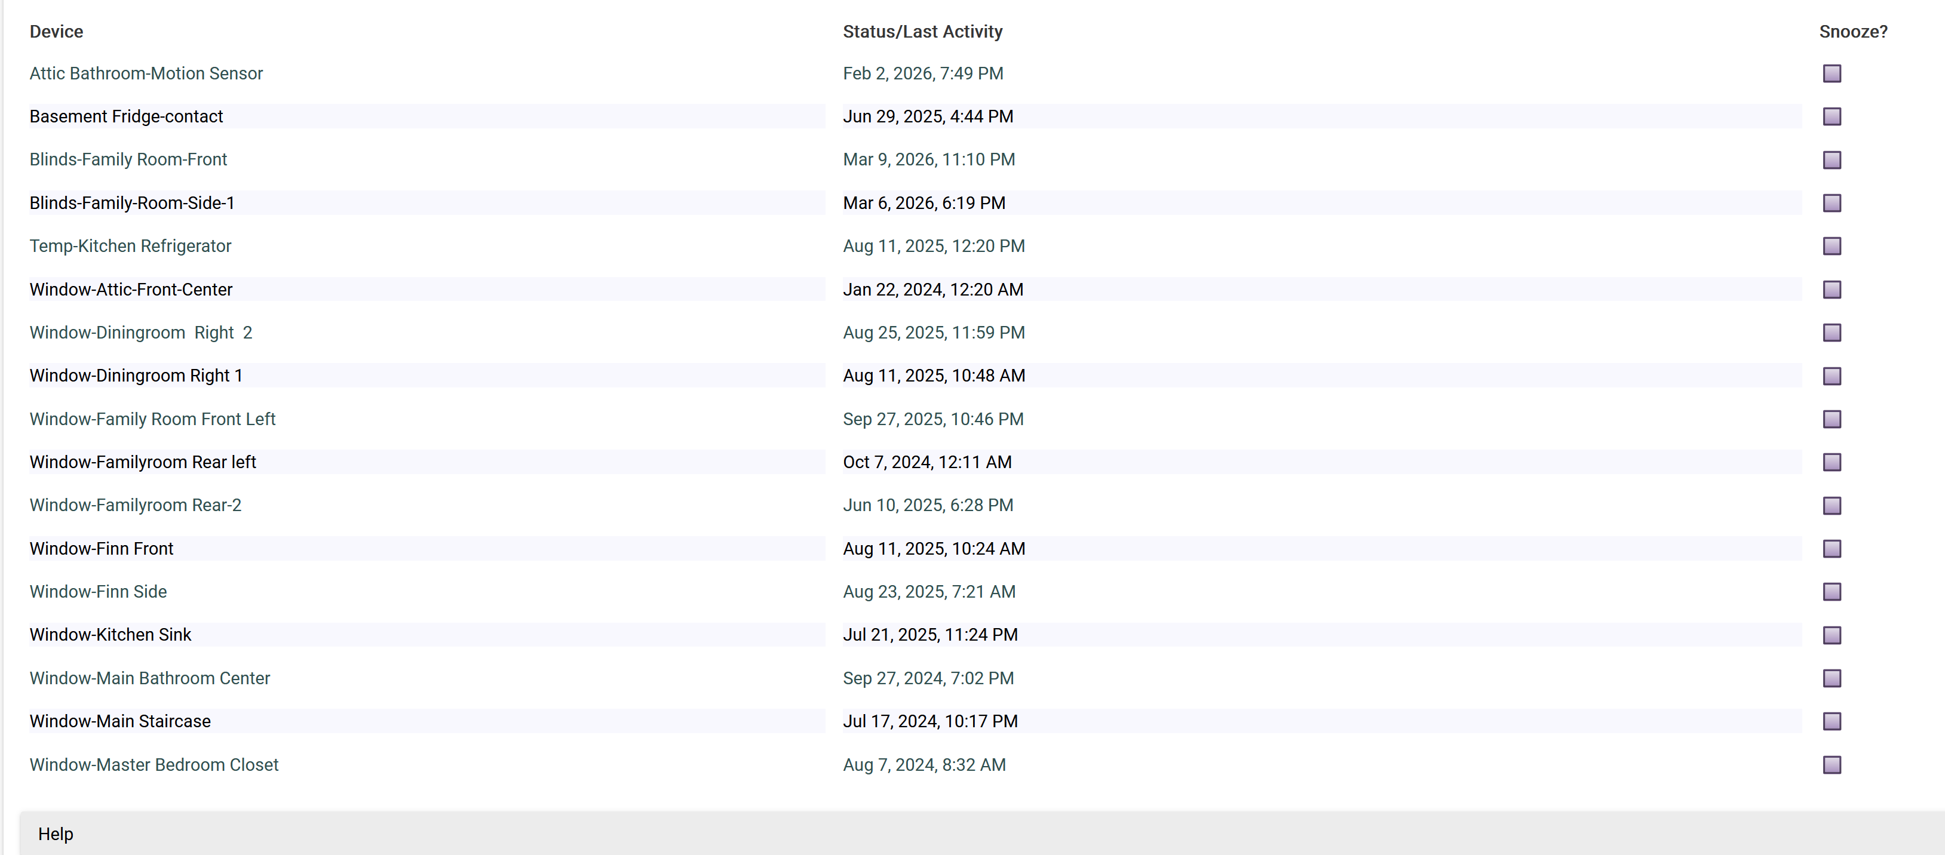Open Attic Bathroom-Motion Sensor device link
This screenshot has width=1945, height=855.
(146, 73)
